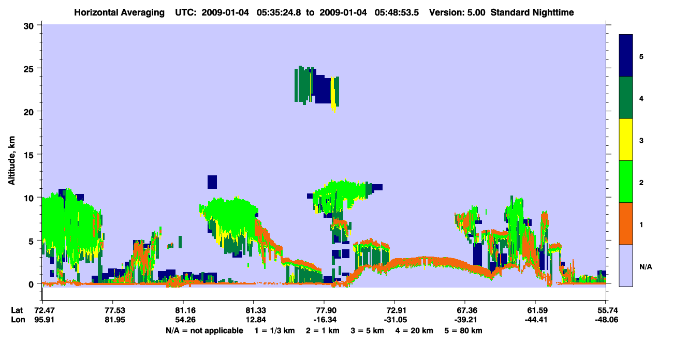
Task: Click the isolated blue block near 12 km altitude
Action: tap(212, 182)
